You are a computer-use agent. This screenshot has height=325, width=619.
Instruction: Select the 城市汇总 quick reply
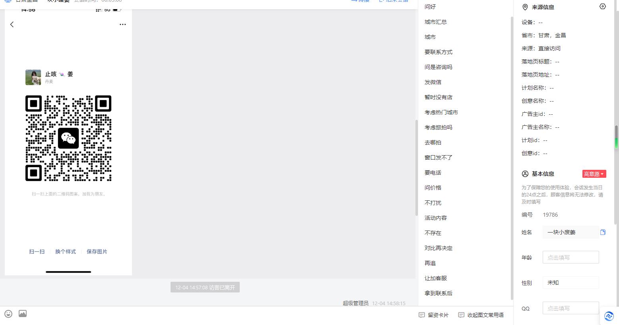tap(436, 22)
